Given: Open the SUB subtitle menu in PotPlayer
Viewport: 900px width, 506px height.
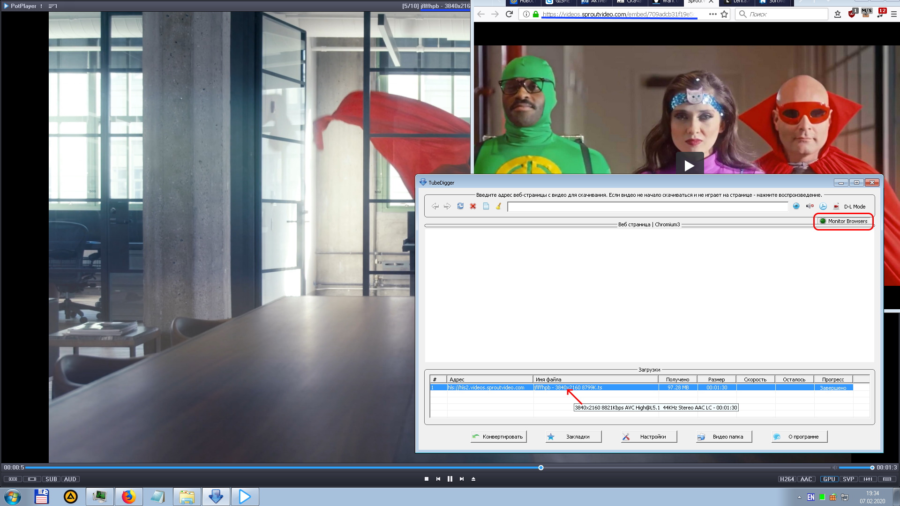Looking at the screenshot, I should tap(51, 479).
